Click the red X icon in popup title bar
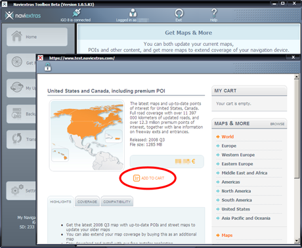The image size is (302, 248). pos(41,58)
